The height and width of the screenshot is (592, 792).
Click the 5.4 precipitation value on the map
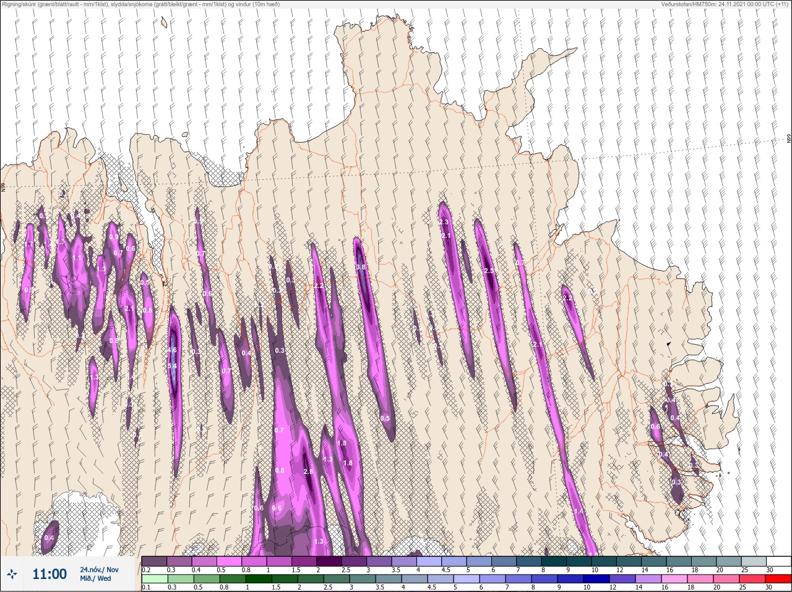pyautogui.click(x=173, y=366)
